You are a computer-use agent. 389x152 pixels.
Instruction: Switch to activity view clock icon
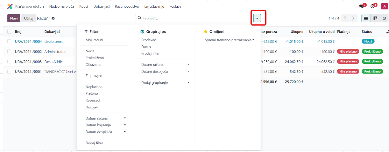click(384, 18)
